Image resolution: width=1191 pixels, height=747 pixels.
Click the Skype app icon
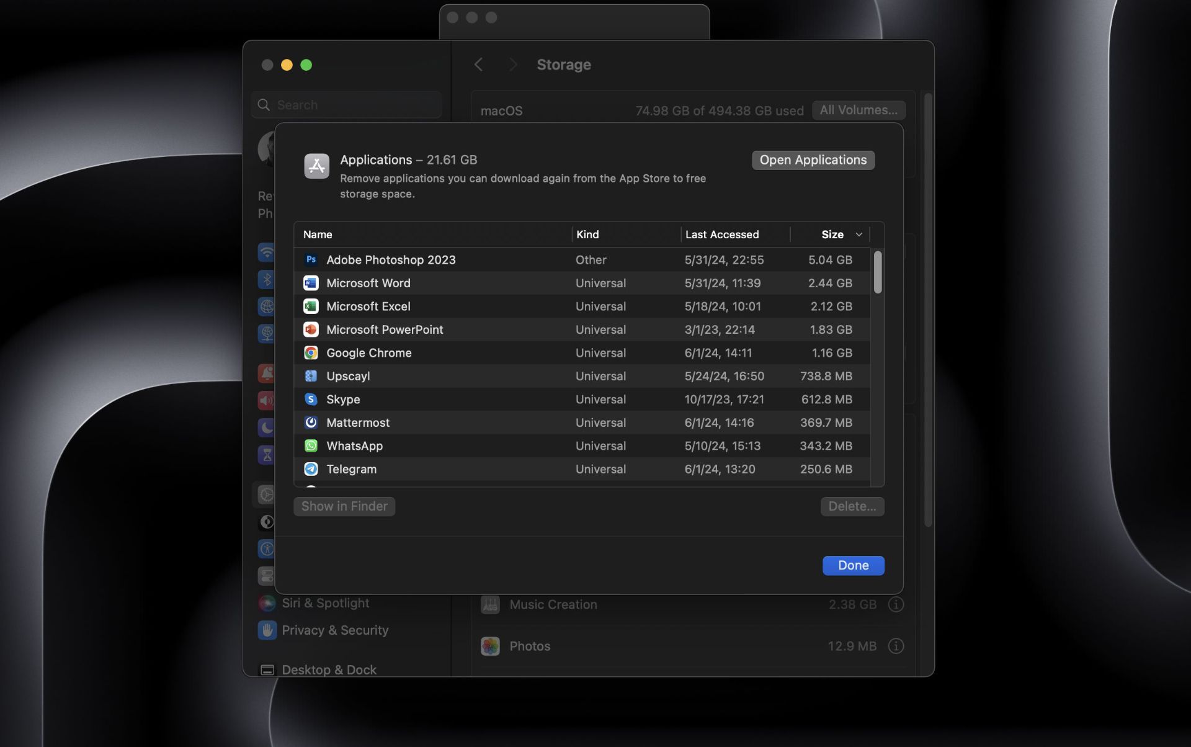pyautogui.click(x=311, y=400)
